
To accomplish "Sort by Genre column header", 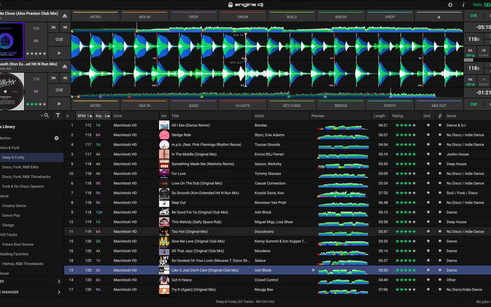I will point(467,116).
